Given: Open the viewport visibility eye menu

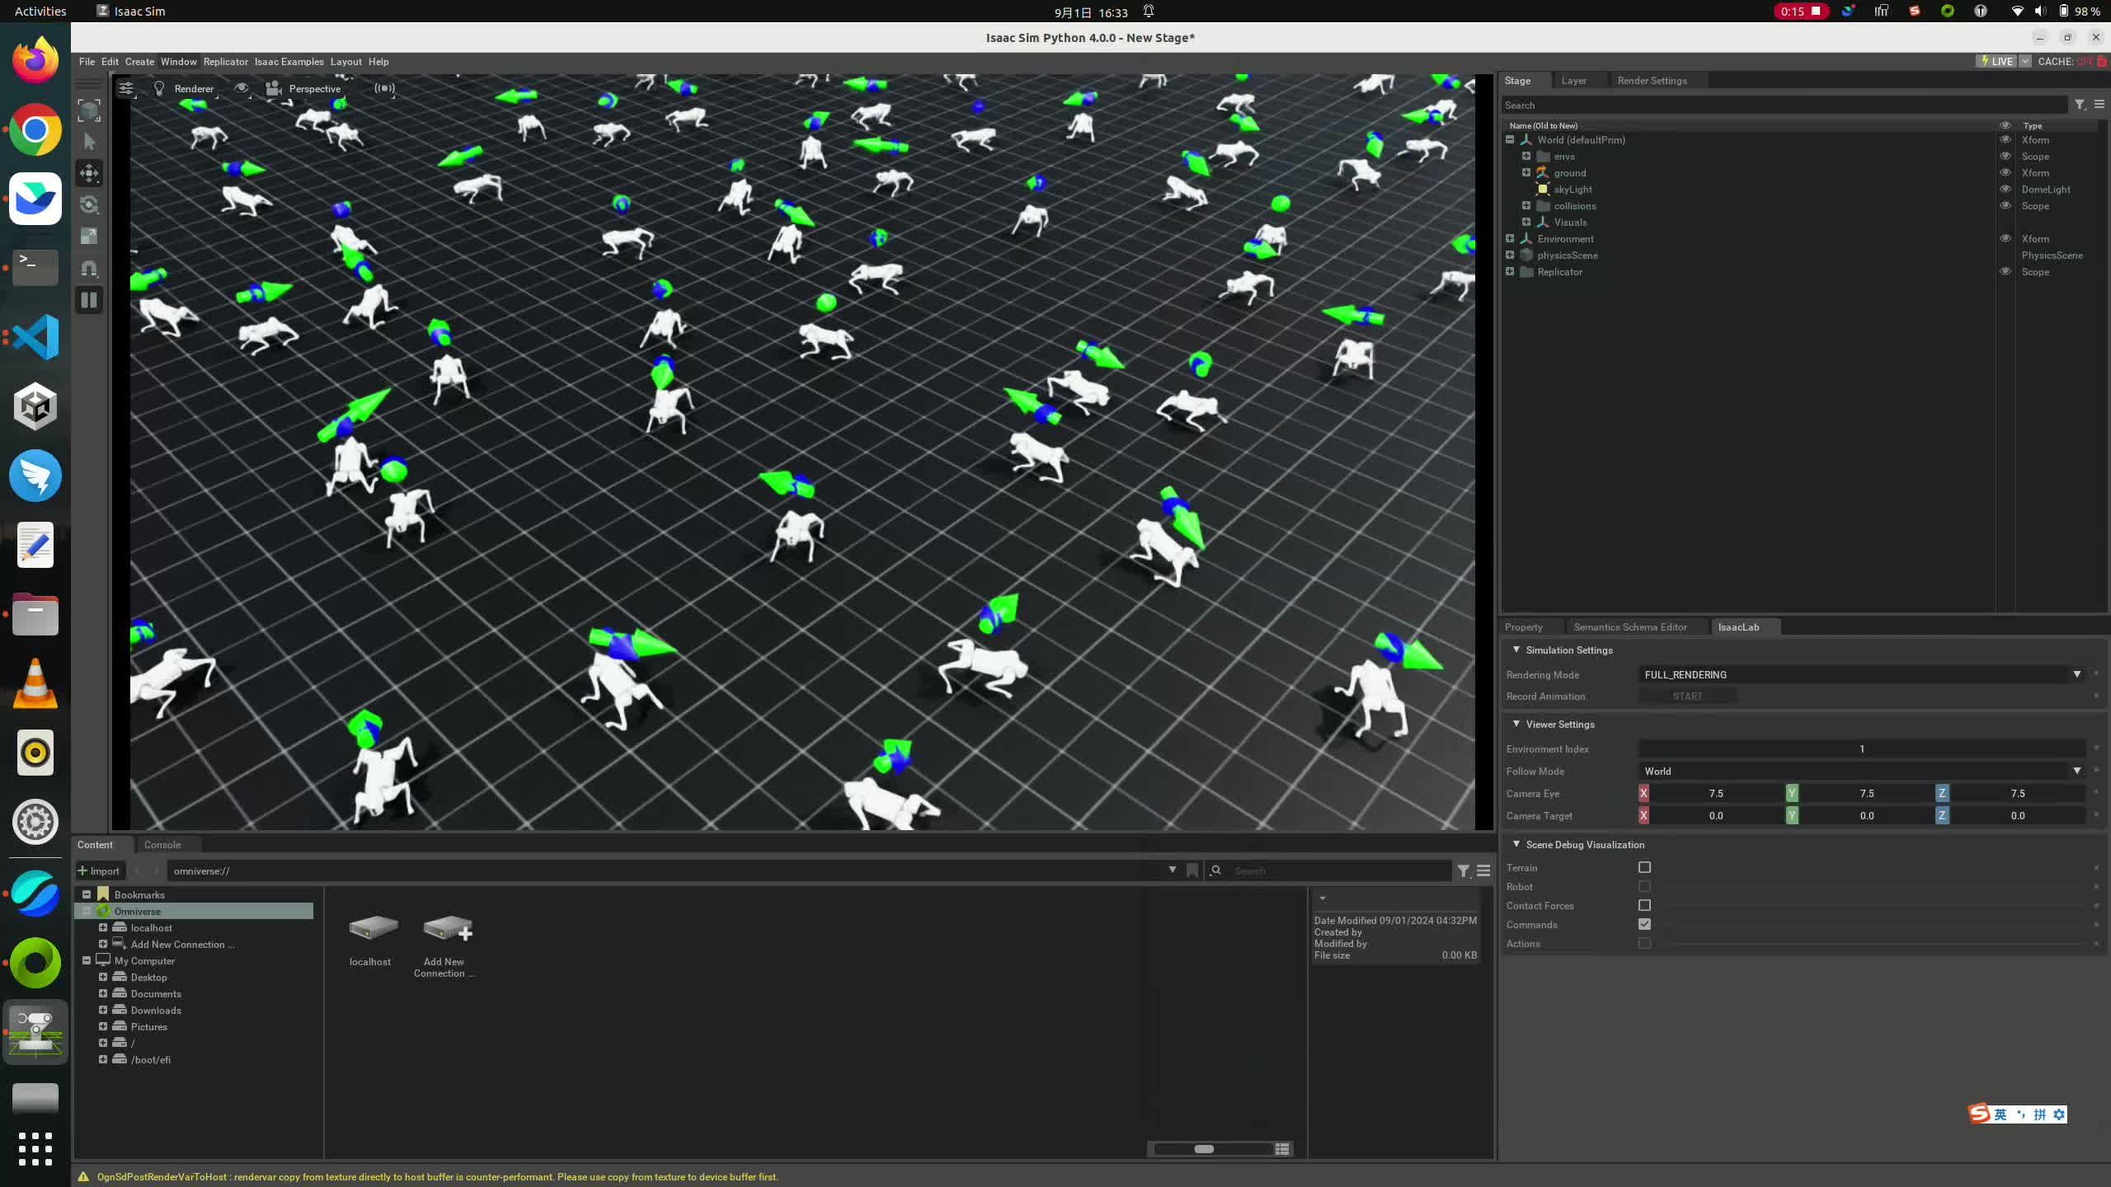Looking at the screenshot, I should coord(241,88).
